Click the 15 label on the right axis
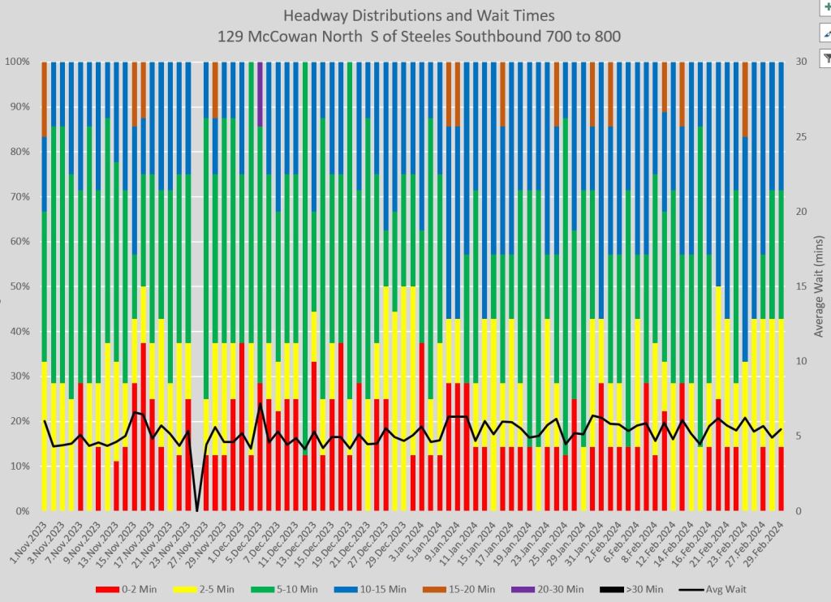The width and height of the screenshot is (831, 602). point(802,286)
